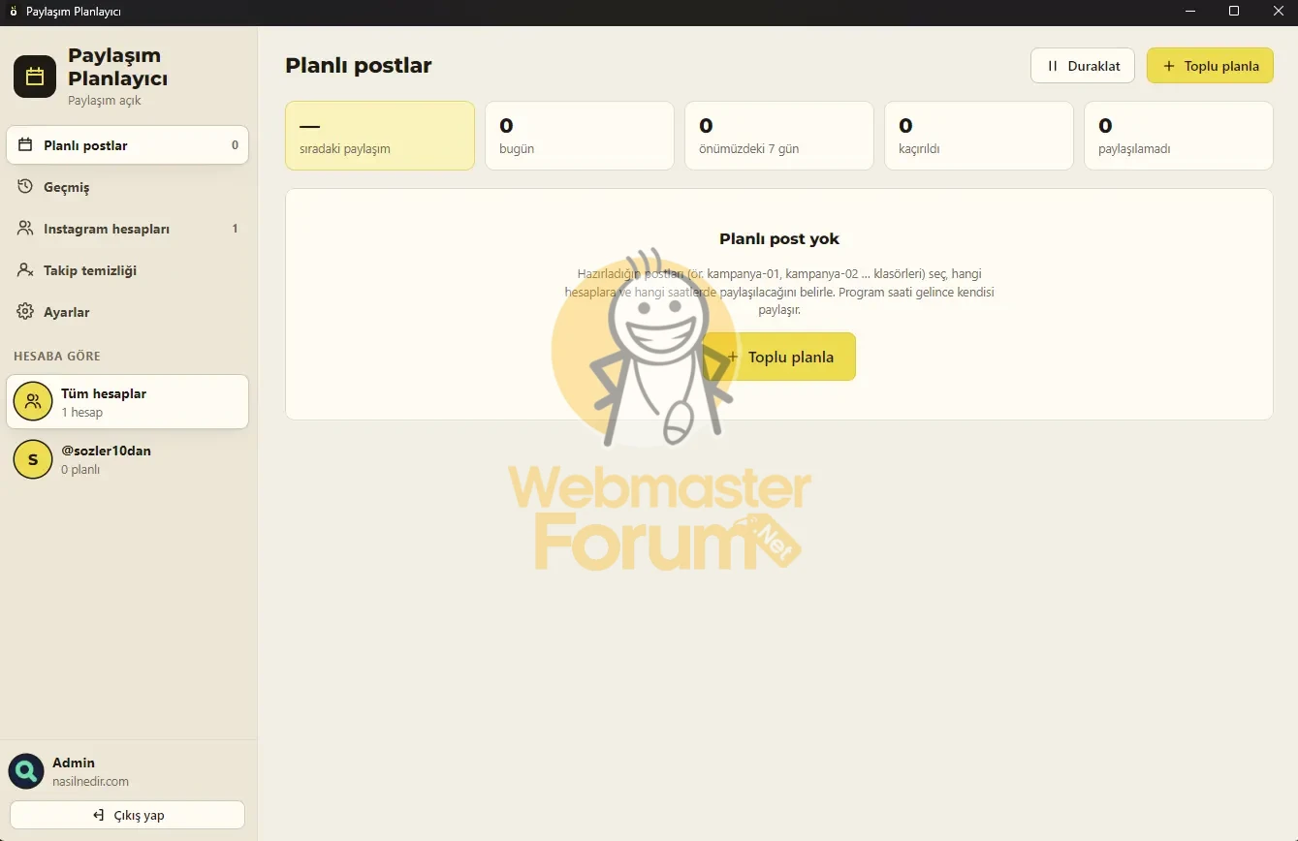Click the Instagram hesapları people icon
Viewport: 1298px width, 841px height.
[26, 229]
